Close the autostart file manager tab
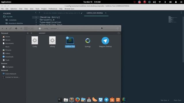The image size is (184, 103). (31, 33)
